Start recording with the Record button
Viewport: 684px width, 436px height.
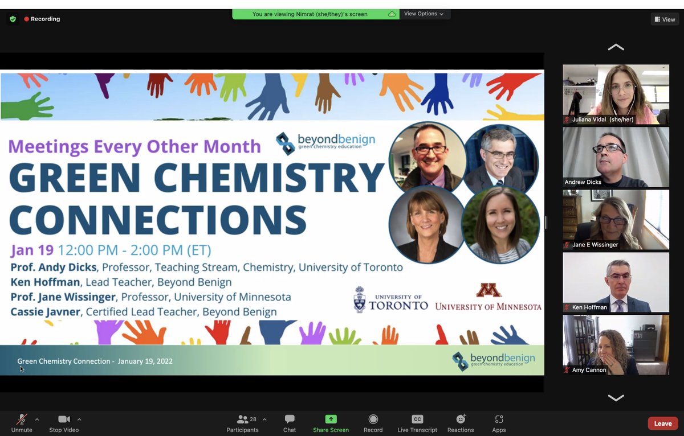[x=373, y=423]
